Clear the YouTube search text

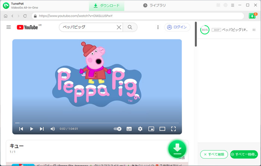pos(119,27)
